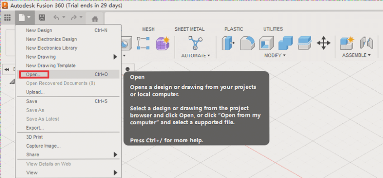Click the Fusion 360 app logo
The width and height of the screenshot is (383, 178).
(x=5, y=5)
